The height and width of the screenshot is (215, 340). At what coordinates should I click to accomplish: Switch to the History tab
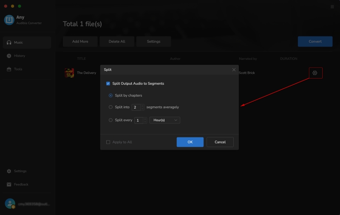click(x=27, y=56)
